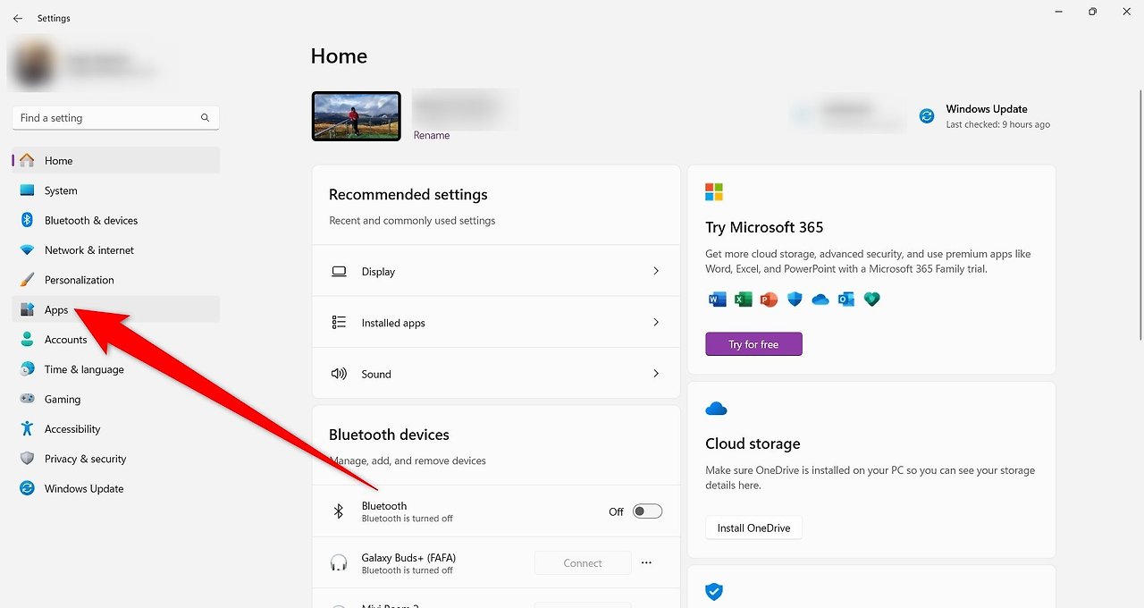This screenshot has height=608, width=1144.
Task: Click the Home house icon in sidebar
Action: pos(27,161)
